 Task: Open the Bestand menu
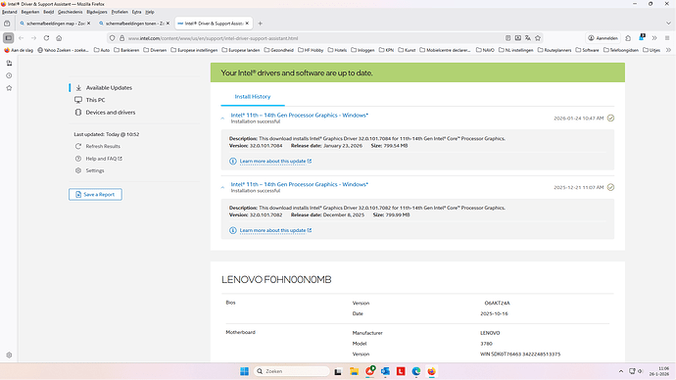point(10,12)
